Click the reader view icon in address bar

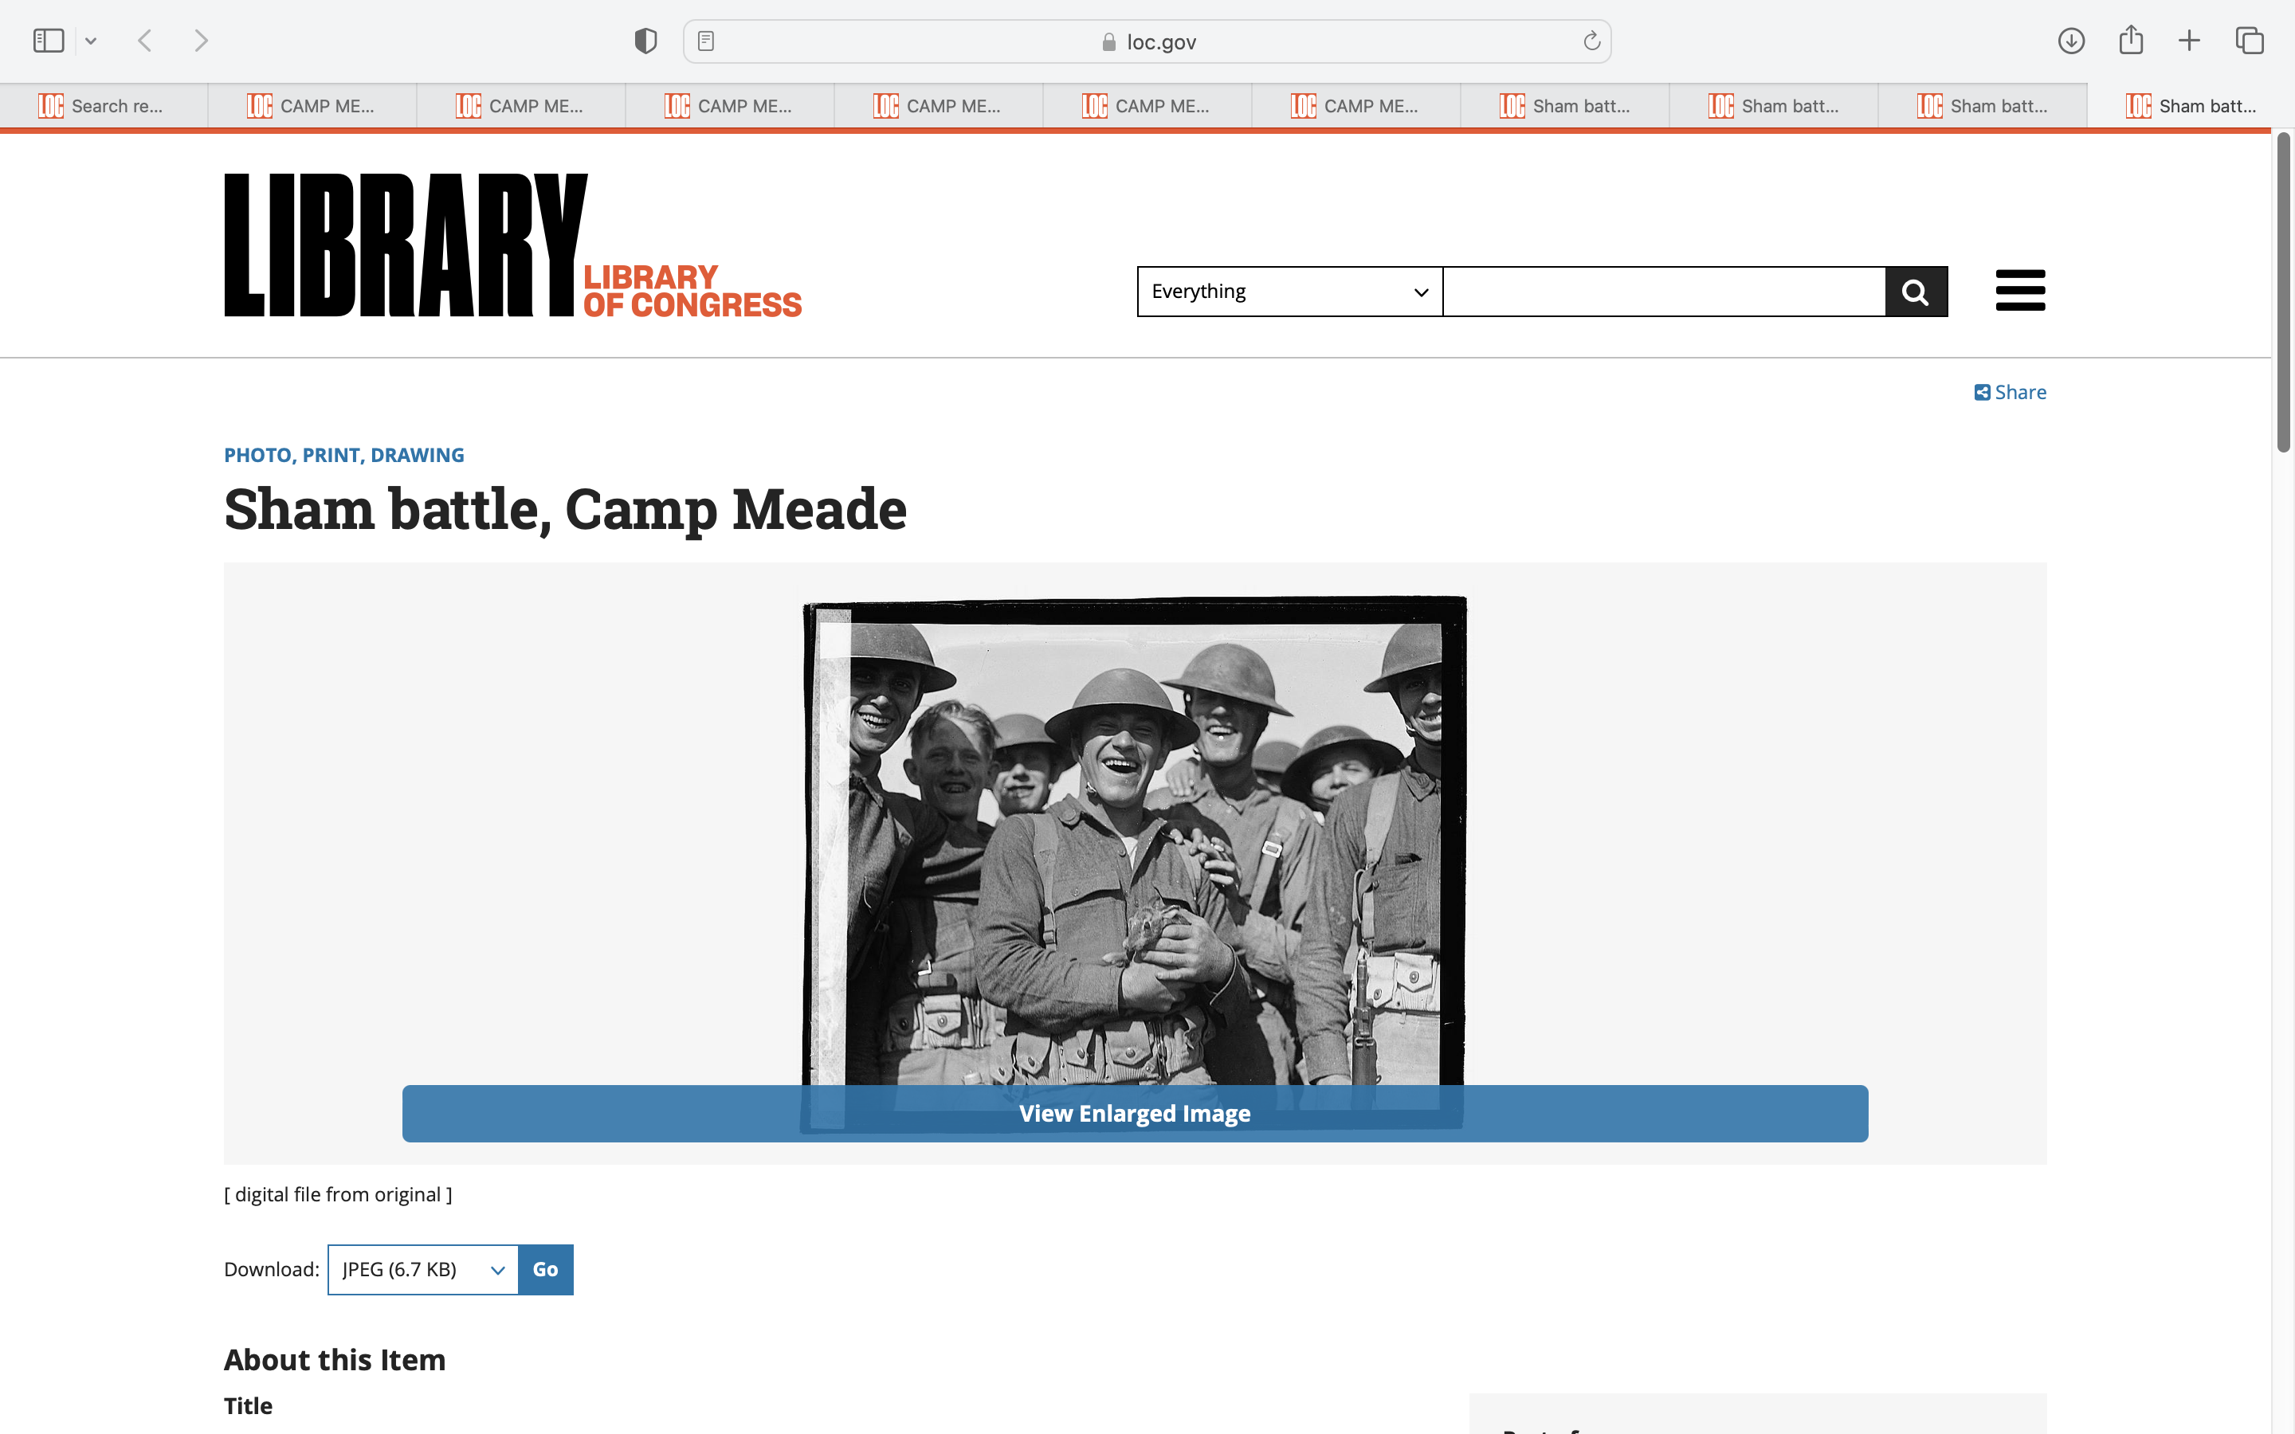tap(705, 41)
